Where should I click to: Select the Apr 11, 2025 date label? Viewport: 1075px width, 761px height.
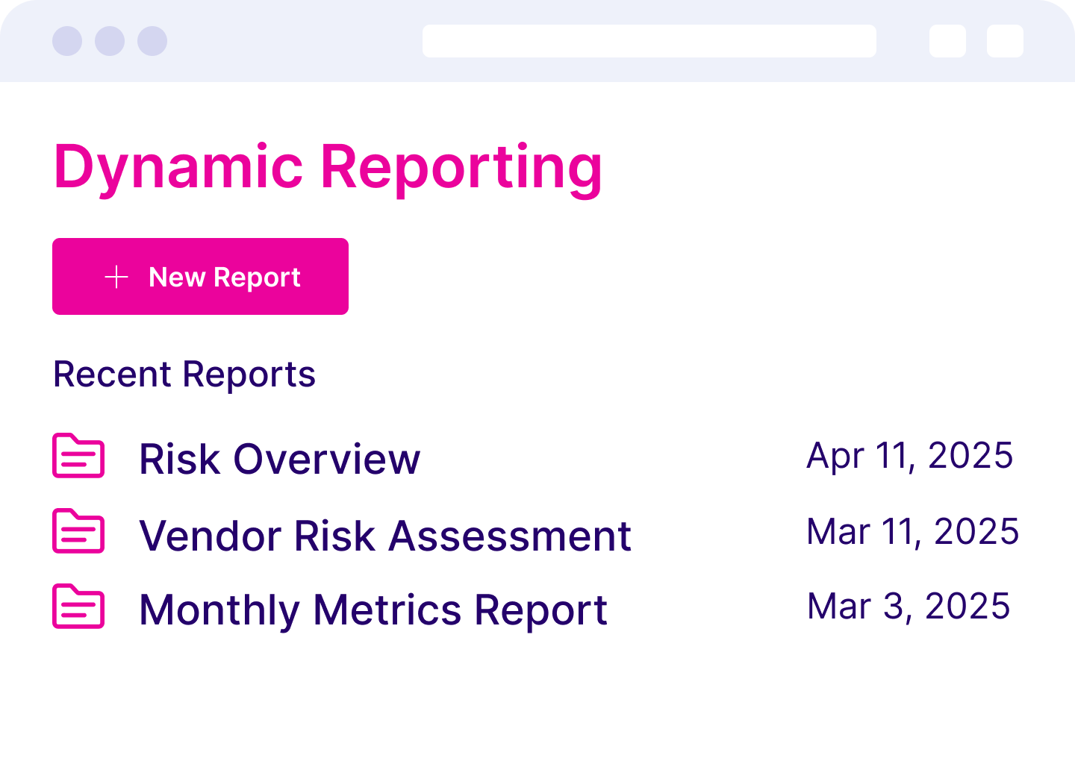point(910,456)
